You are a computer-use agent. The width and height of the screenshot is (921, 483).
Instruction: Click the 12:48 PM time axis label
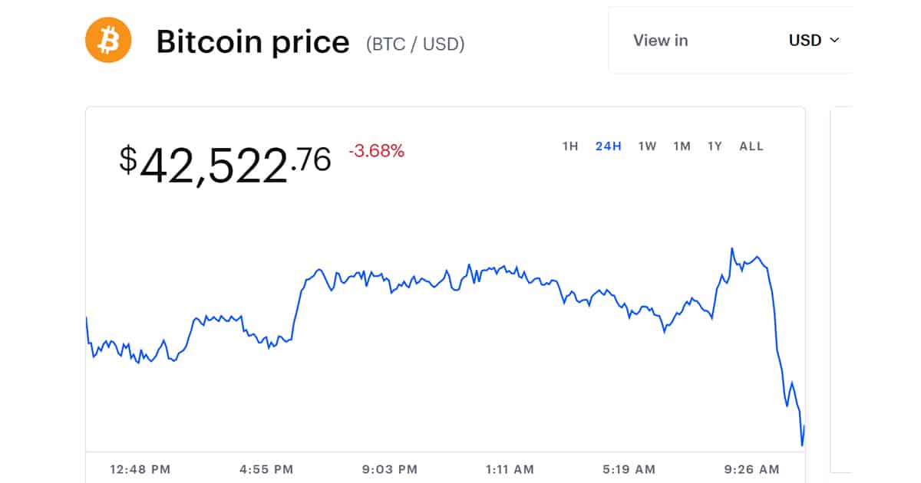pyautogui.click(x=140, y=468)
